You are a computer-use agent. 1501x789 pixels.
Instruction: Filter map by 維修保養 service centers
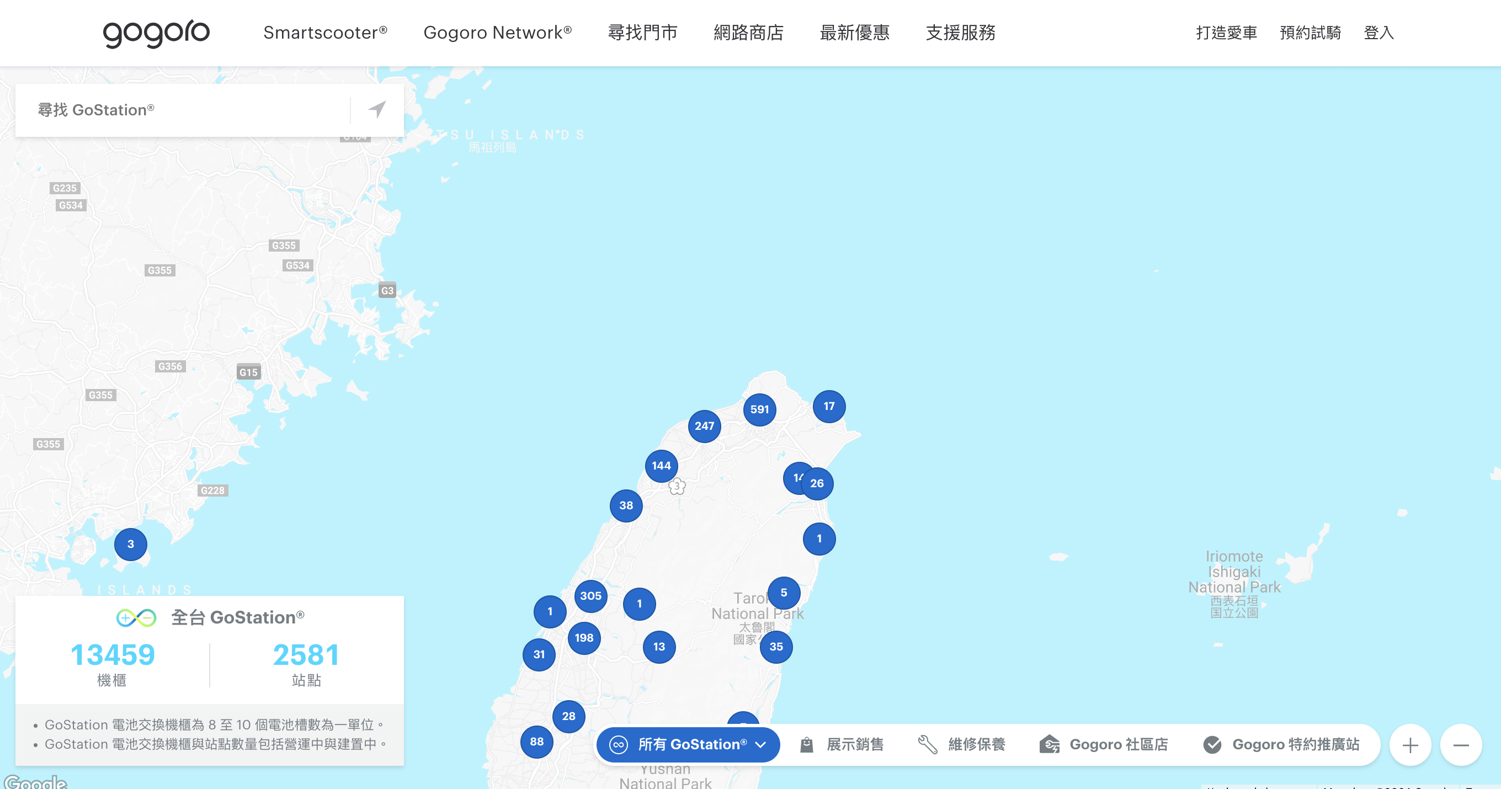(961, 744)
